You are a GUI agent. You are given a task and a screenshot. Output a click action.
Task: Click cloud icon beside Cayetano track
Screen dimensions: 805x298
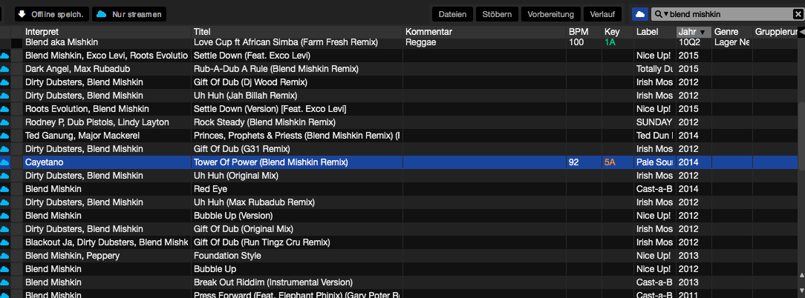pyautogui.click(x=4, y=162)
